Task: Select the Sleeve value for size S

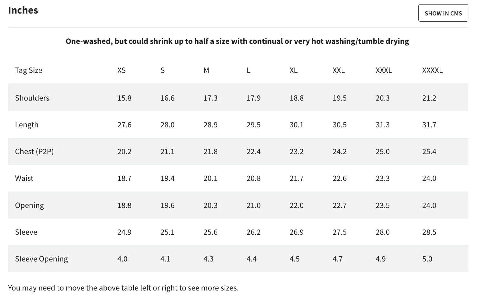Action: [x=167, y=232]
